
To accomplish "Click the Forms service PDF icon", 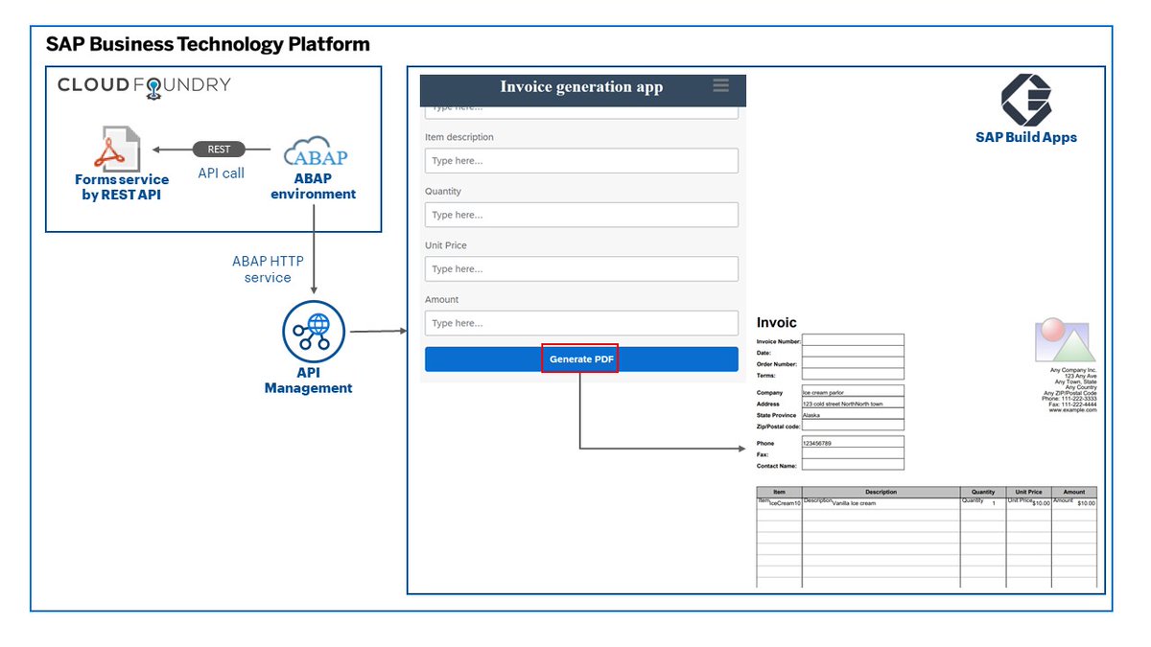I will point(117,149).
